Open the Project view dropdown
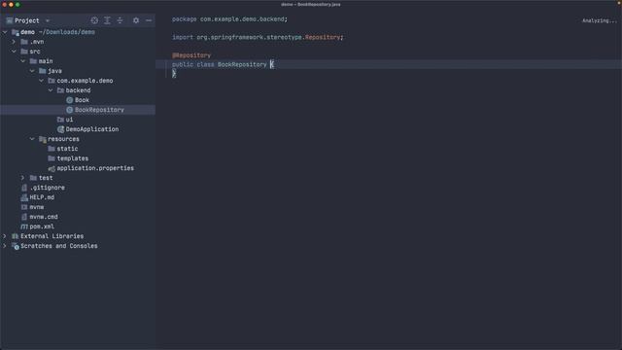622x350 pixels. pos(48,20)
